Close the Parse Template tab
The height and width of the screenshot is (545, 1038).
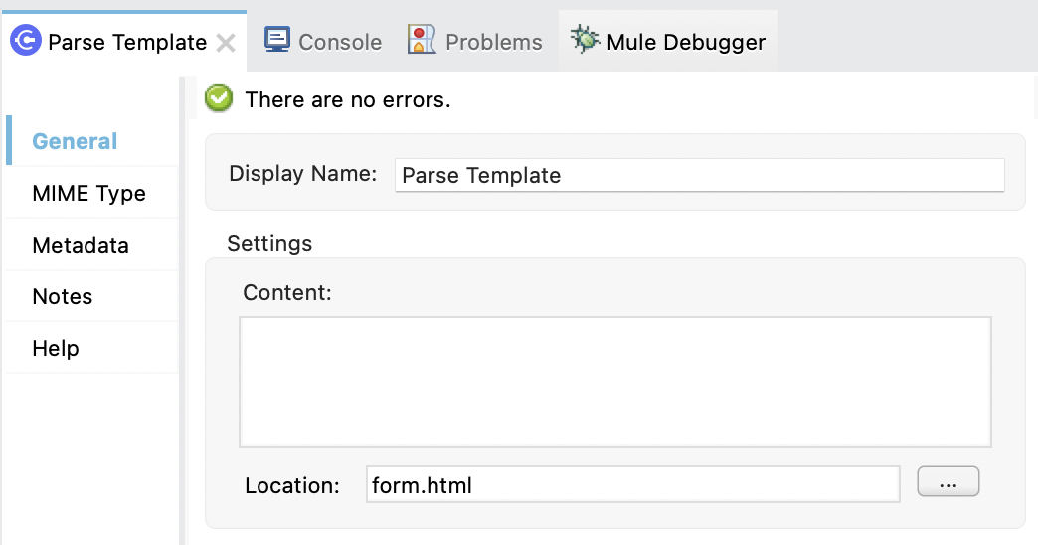(226, 43)
